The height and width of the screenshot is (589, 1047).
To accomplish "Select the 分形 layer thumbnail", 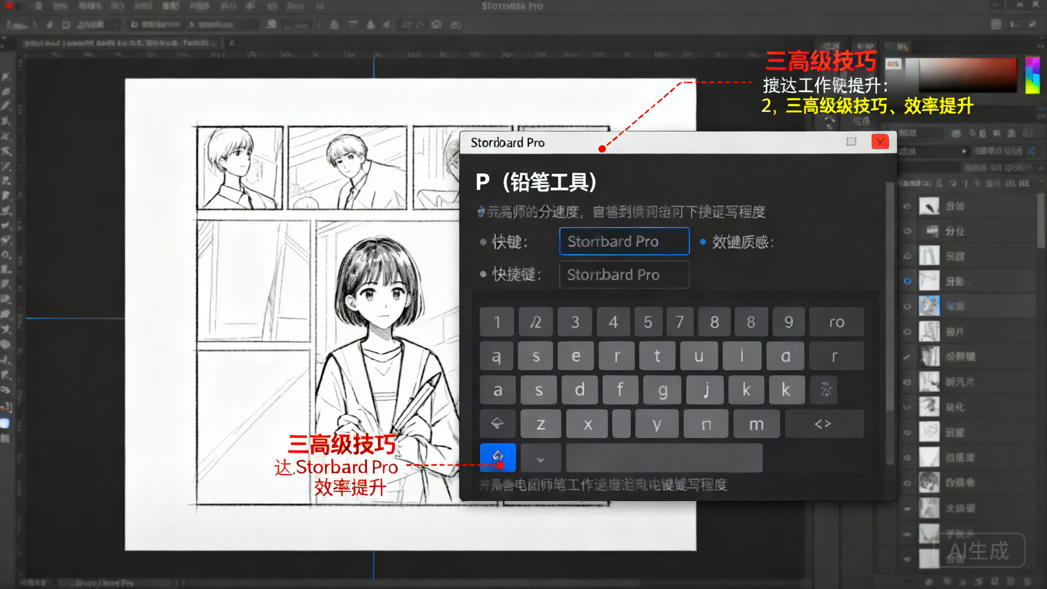I will point(929,281).
